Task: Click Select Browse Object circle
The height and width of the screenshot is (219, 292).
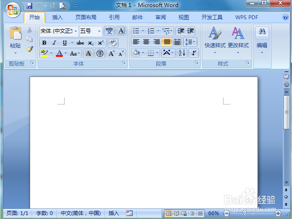Action: [x=286, y=197]
